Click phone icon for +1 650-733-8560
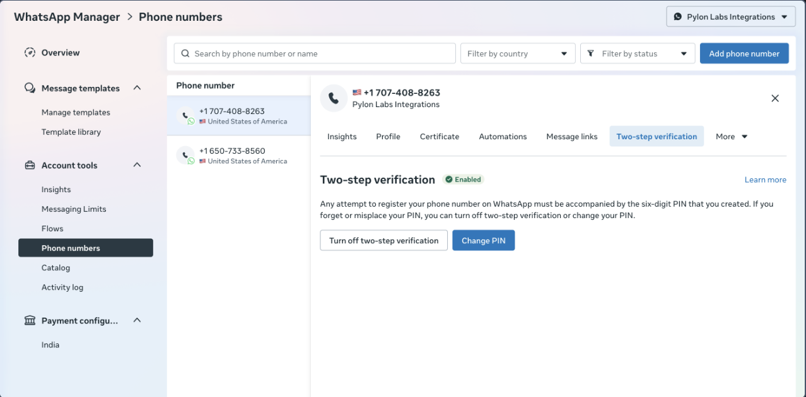Screen dimensions: 806x397 pos(185,155)
